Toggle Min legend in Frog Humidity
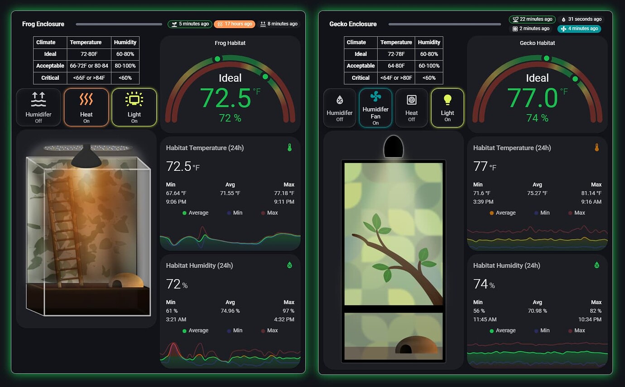The width and height of the screenshot is (625, 387). point(234,331)
